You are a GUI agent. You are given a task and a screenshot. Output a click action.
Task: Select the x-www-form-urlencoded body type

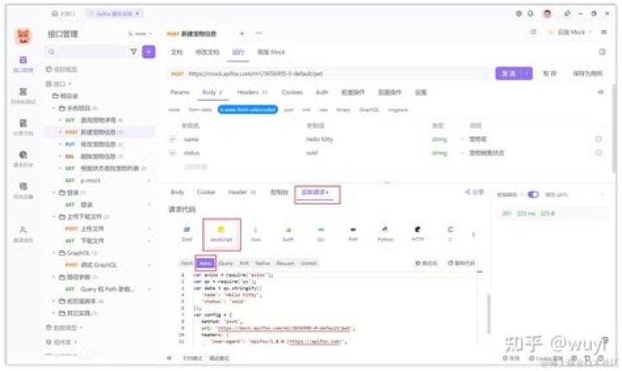(248, 110)
